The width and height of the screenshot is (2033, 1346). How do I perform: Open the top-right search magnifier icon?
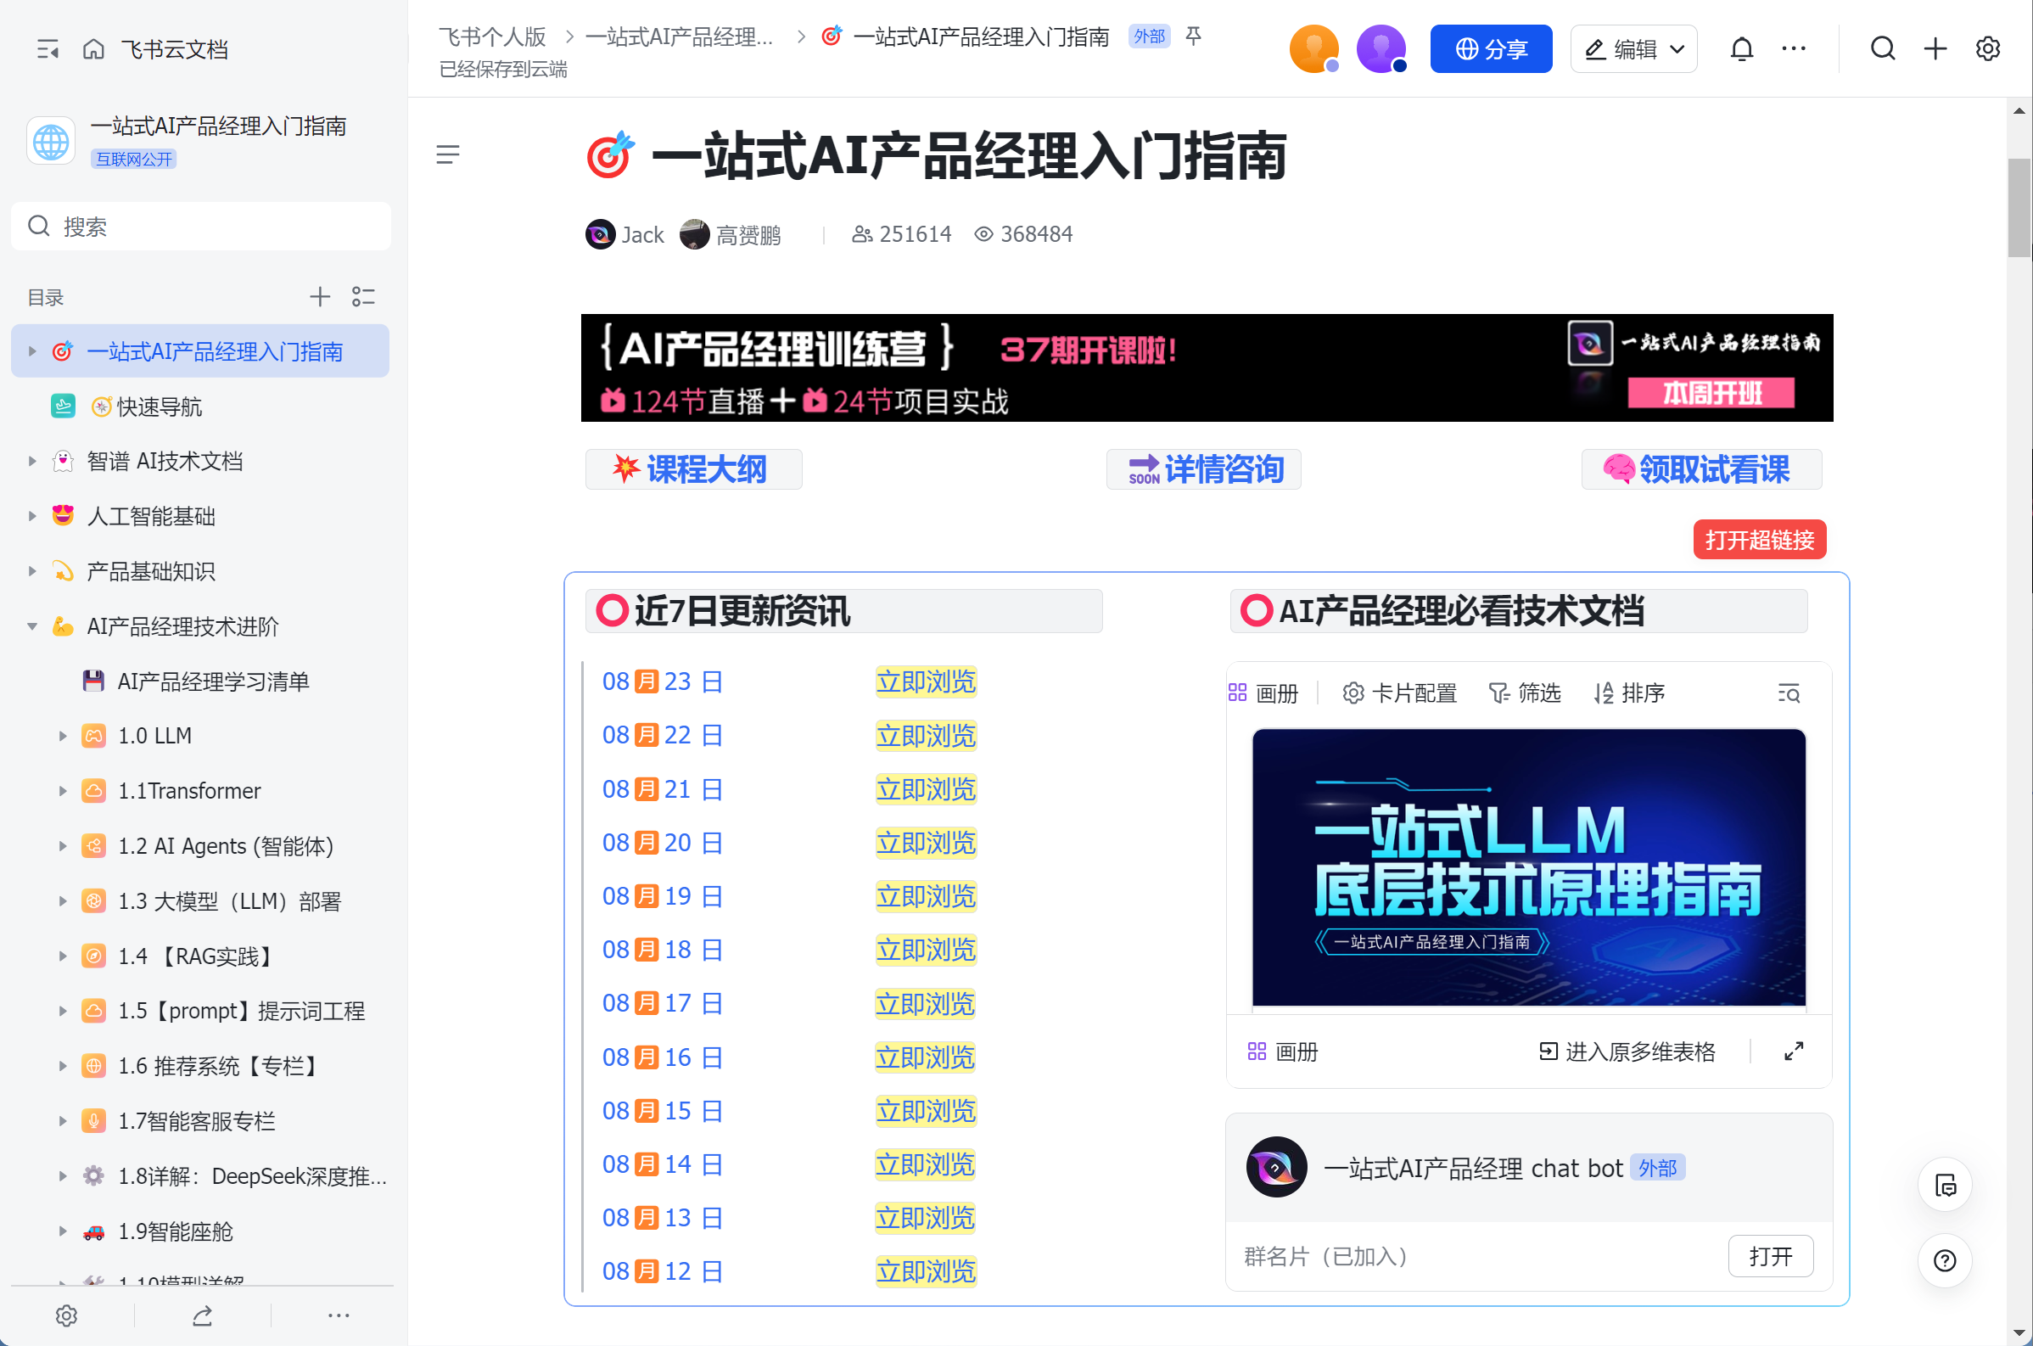[x=1882, y=49]
